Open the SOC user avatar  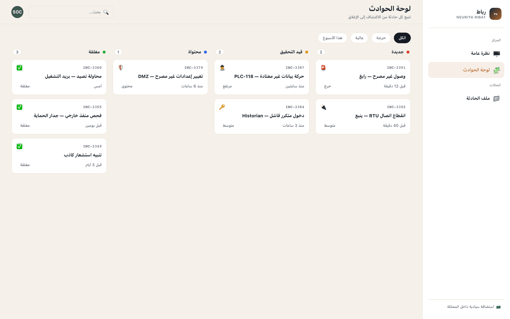pos(17,12)
